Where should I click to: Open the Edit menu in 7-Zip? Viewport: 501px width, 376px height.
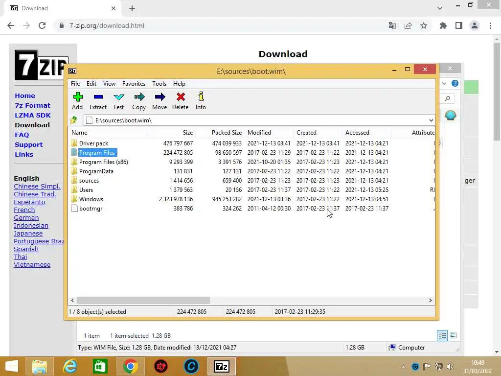pos(91,83)
